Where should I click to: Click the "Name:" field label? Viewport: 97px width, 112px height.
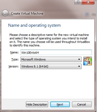click(x=15, y=52)
